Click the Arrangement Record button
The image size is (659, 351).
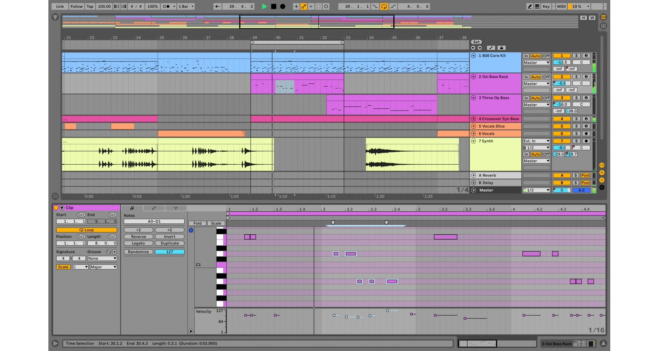(283, 7)
